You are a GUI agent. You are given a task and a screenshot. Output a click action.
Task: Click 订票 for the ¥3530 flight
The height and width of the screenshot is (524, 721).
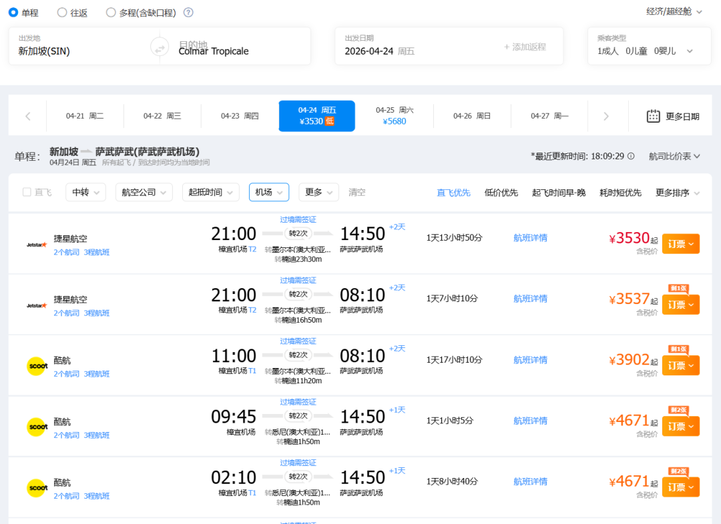[680, 244]
